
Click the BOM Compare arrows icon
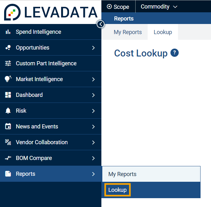tap(8, 158)
